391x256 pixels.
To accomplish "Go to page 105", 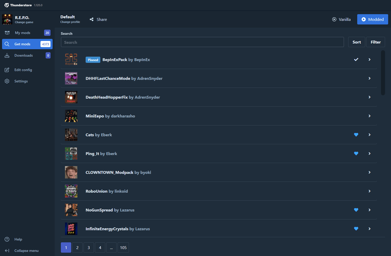I will pyautogui.click(x=123, y=248).
